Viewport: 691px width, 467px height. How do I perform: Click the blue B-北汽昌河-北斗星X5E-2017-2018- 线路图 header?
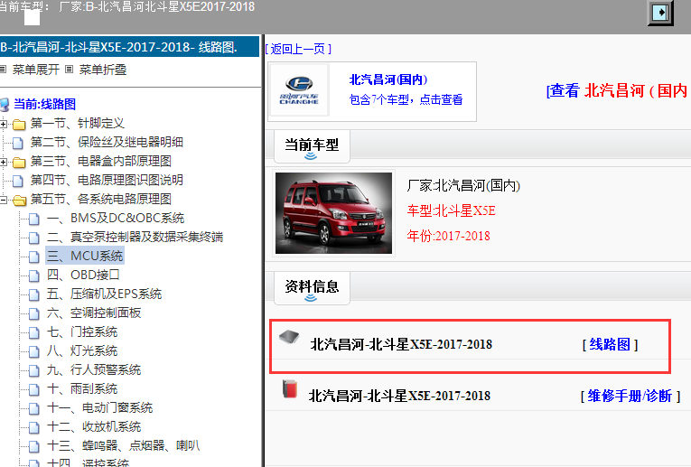click(x=129, y=46)
